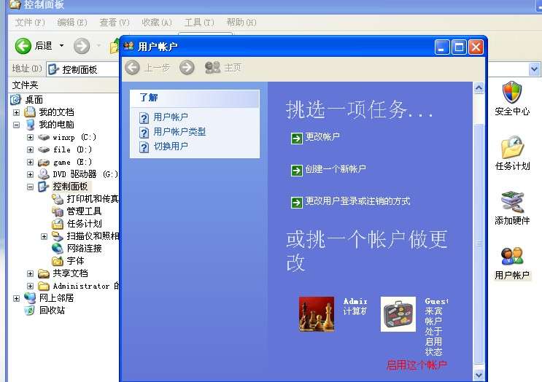Screen dimensions: 542x382
Task: Expand the winxp (C:) drive node
Action: (x=30, y=137)
